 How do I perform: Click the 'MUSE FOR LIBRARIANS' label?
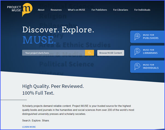pyautogui.click(x=150, y=52)
